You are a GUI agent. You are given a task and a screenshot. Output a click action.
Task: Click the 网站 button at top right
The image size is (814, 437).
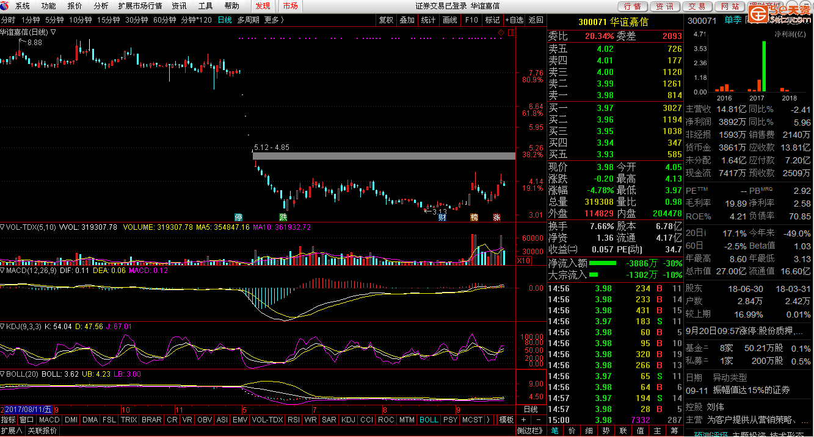729,6
